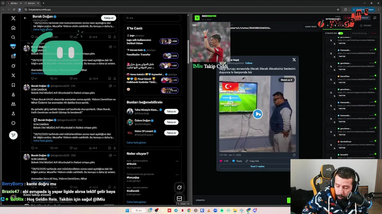Click Follow next to @fbcocugukartal

coord(249,63)
